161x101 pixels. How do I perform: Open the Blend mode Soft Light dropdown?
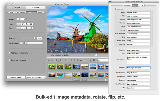pyautogui.click(x=31, y=43)
